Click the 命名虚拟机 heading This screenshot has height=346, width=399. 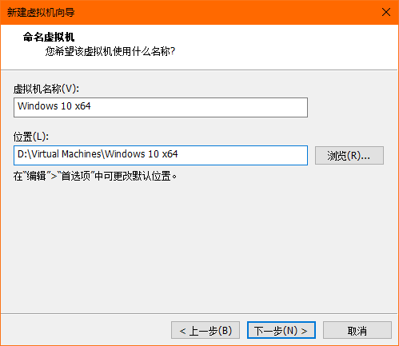click(49, 37)
